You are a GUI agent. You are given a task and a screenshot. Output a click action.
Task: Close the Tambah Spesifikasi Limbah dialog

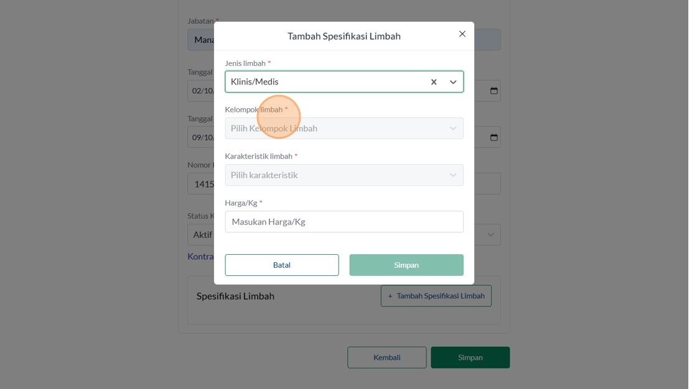(x=462, y=34)
